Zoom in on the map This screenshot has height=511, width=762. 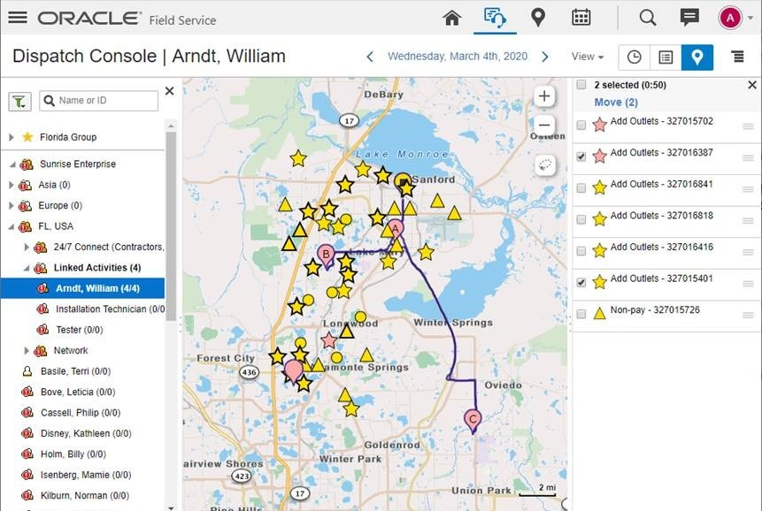(x=544, y=96)
